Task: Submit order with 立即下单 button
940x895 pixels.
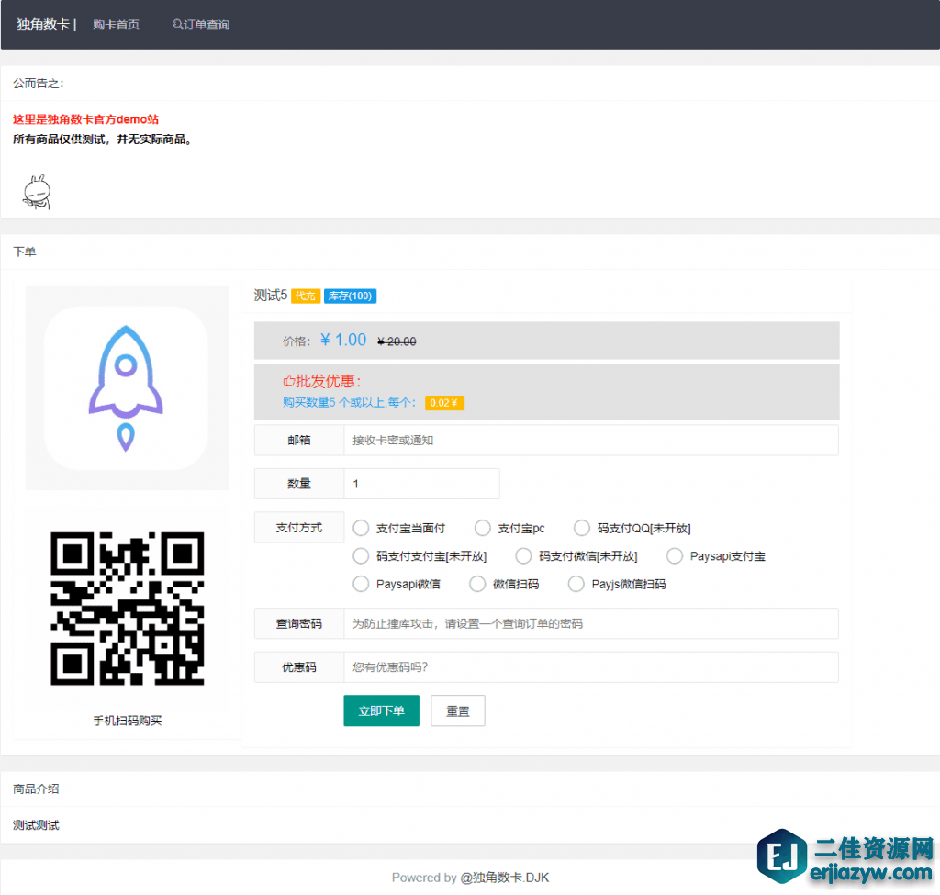Action: click(x=381, y=711)
